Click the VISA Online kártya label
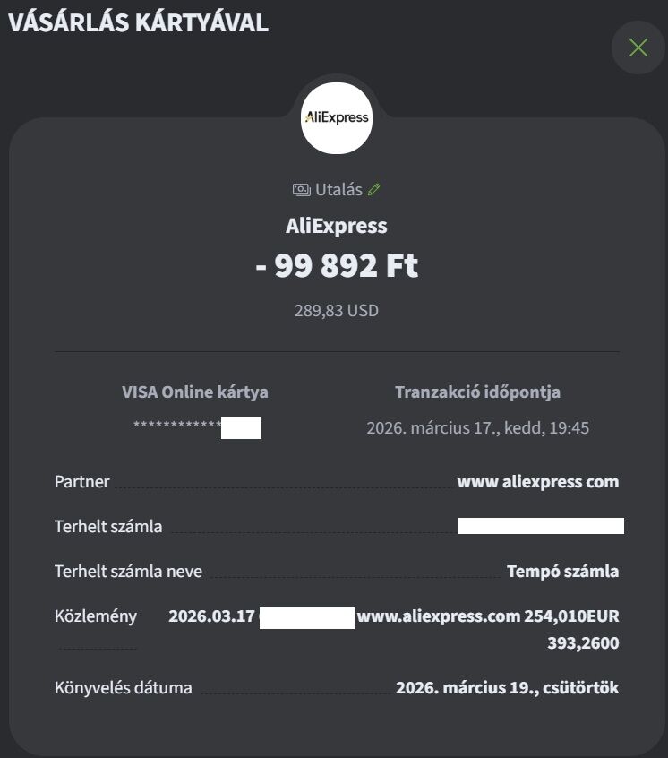 coord(195,392)
